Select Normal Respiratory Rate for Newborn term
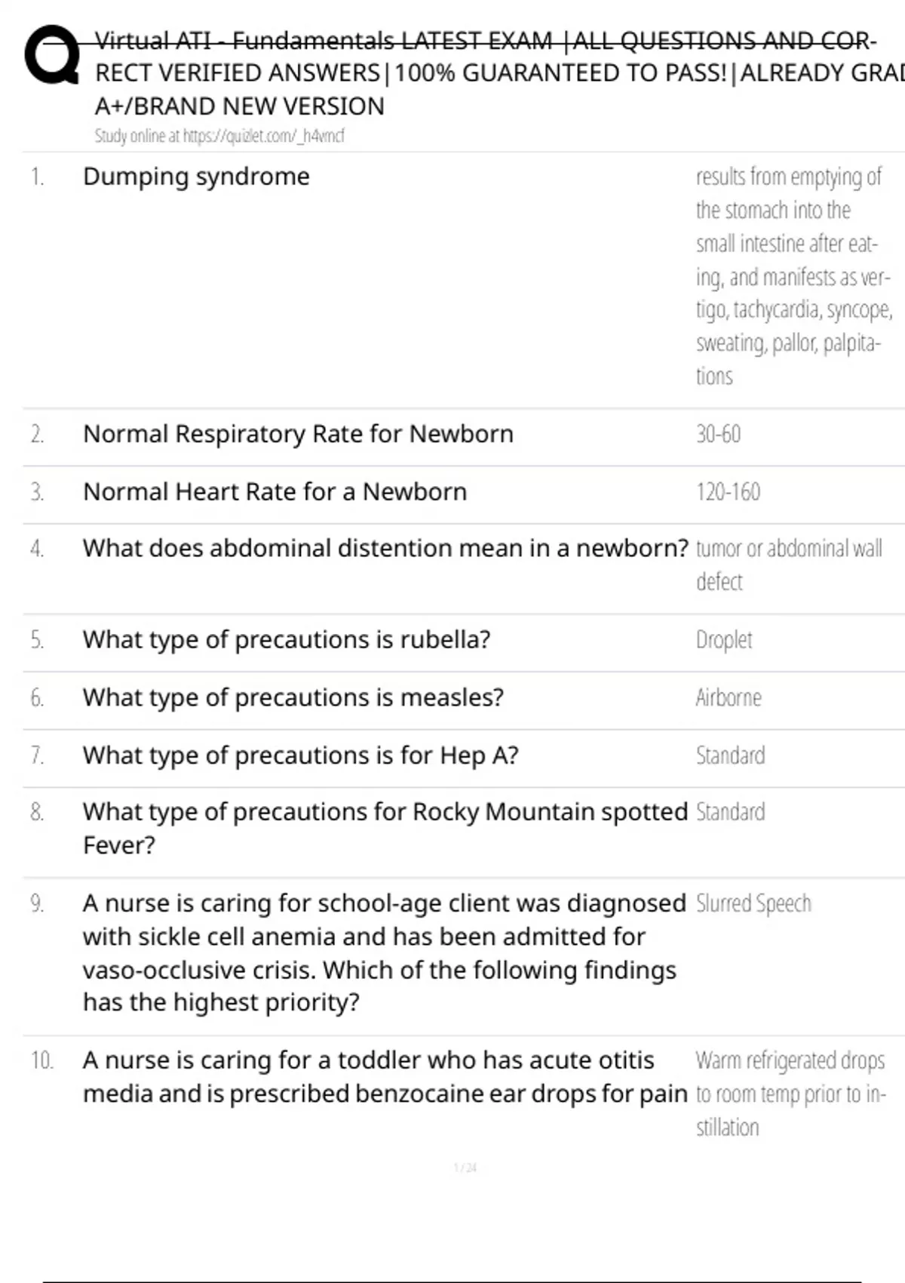Image resolution: width=905 pixels, height=1283 pixels. [x=298, y=434]
